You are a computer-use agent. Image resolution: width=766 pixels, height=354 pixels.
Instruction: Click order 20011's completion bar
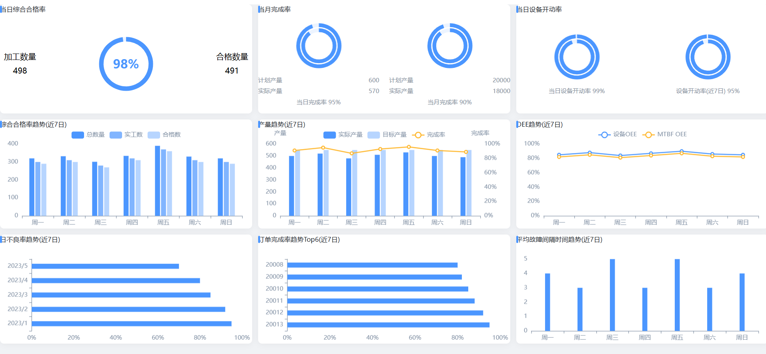[x=381, y=301]
